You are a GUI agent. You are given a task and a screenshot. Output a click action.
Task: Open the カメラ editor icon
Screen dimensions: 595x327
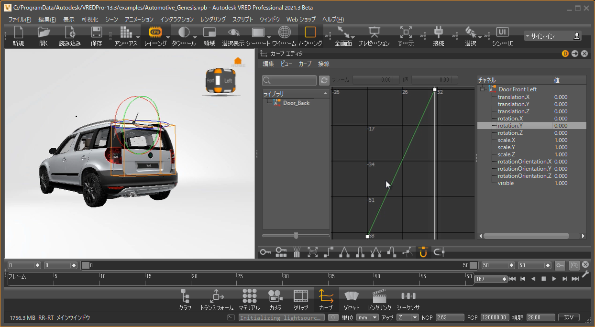click(275, 296)
